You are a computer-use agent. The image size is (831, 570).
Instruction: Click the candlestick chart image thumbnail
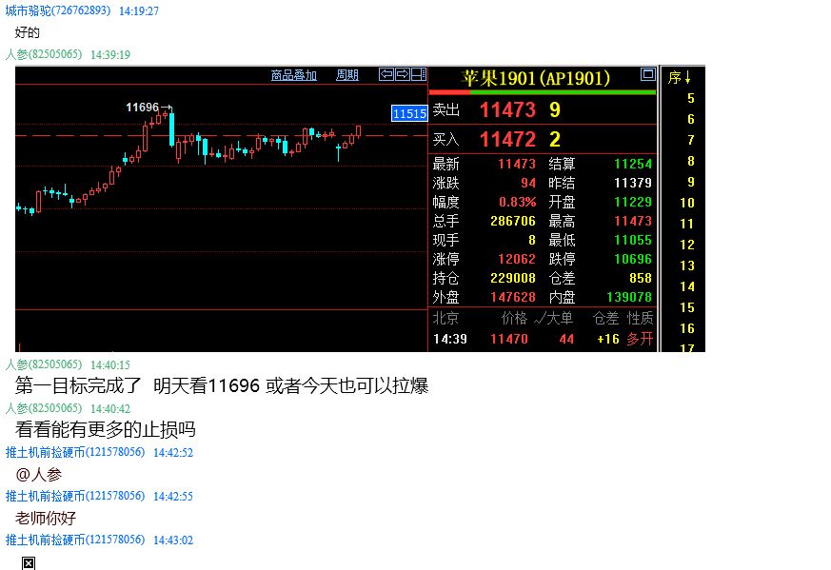click(x=361, y=208)
